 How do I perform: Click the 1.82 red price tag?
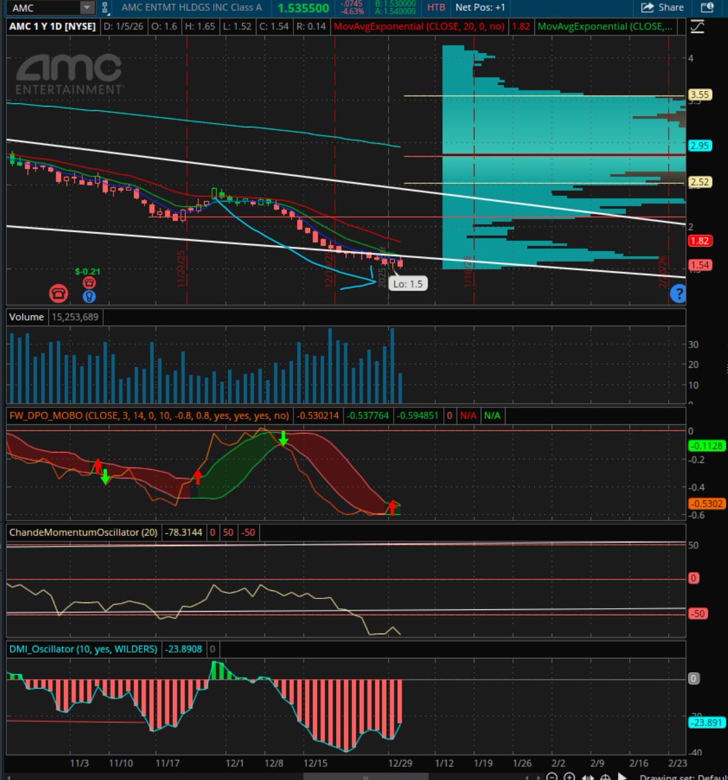pos(699,241)
